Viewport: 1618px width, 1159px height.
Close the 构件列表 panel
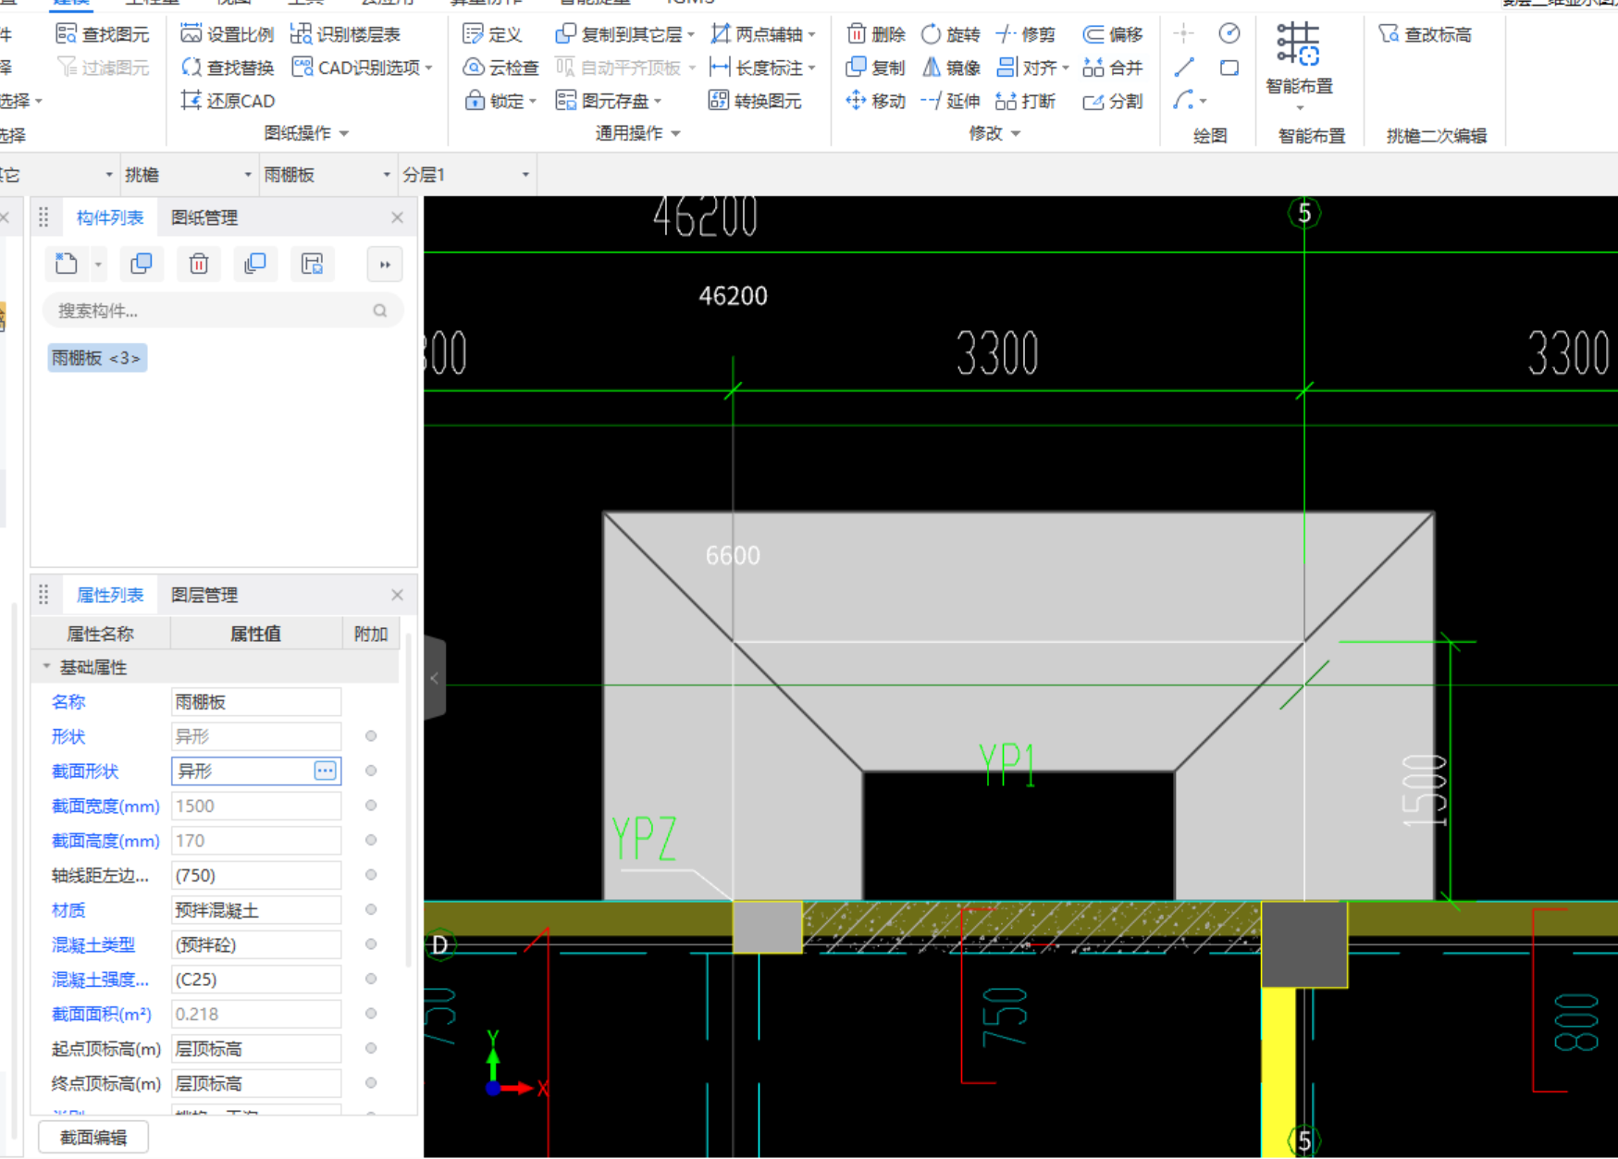tap(398, 217)
